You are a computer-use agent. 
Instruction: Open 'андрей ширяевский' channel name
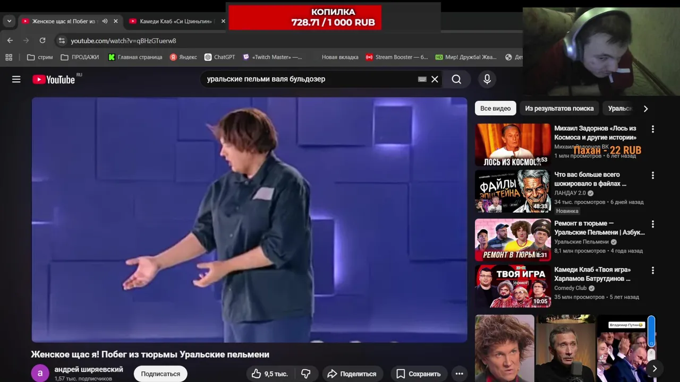point(89,369)
